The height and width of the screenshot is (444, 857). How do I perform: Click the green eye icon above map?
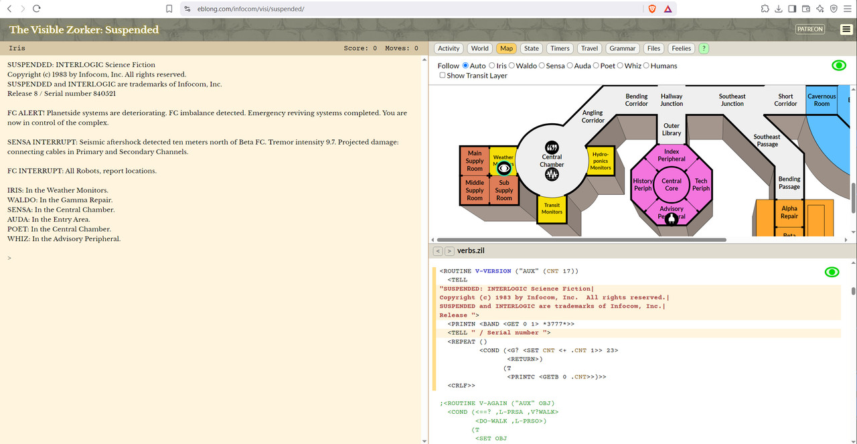tap(838, 66)
